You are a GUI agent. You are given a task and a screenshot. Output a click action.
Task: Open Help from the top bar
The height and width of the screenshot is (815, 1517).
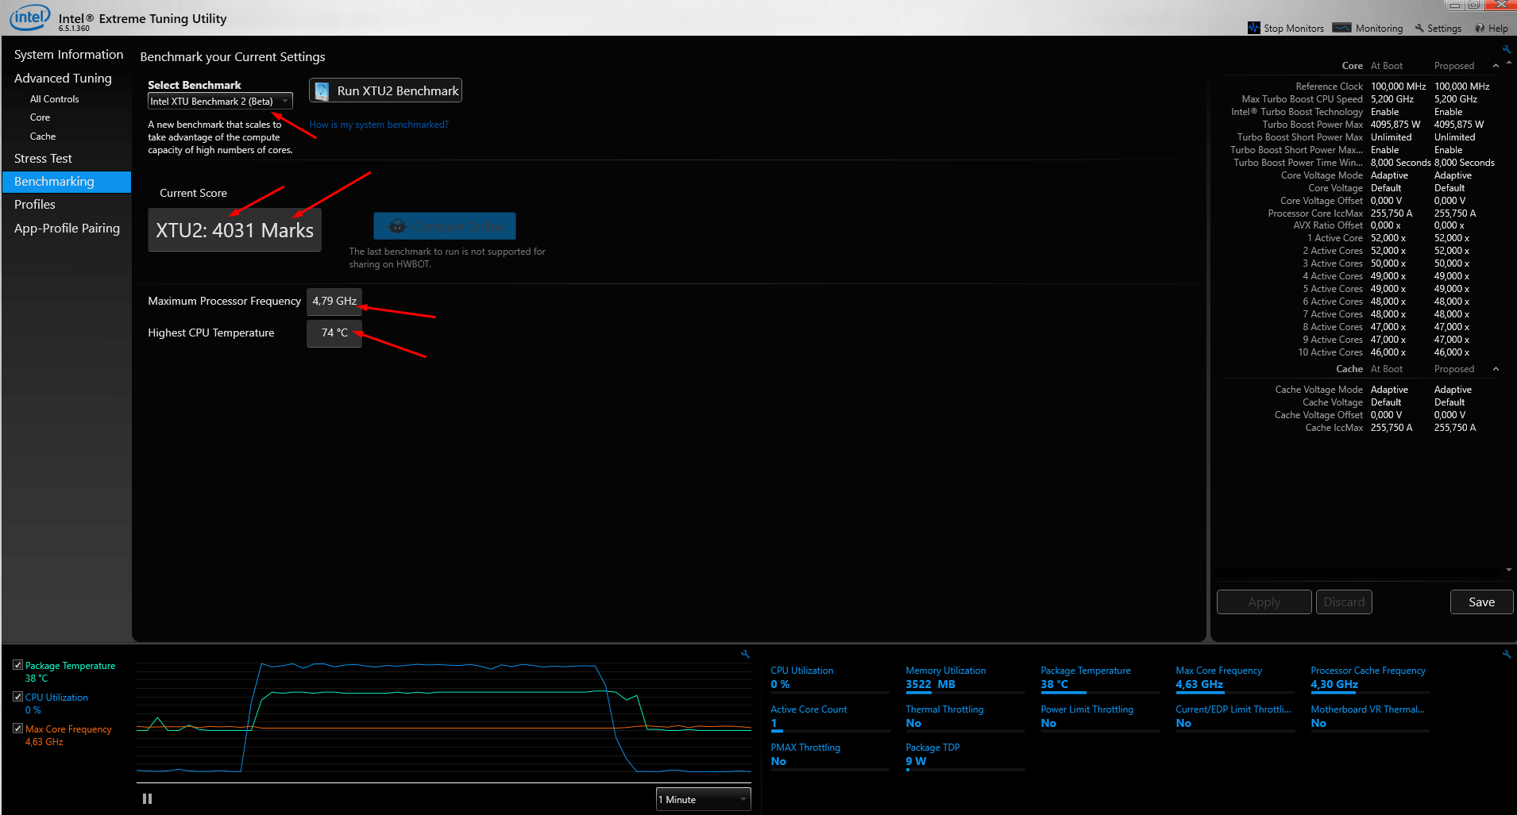(x=1491, y=28)
